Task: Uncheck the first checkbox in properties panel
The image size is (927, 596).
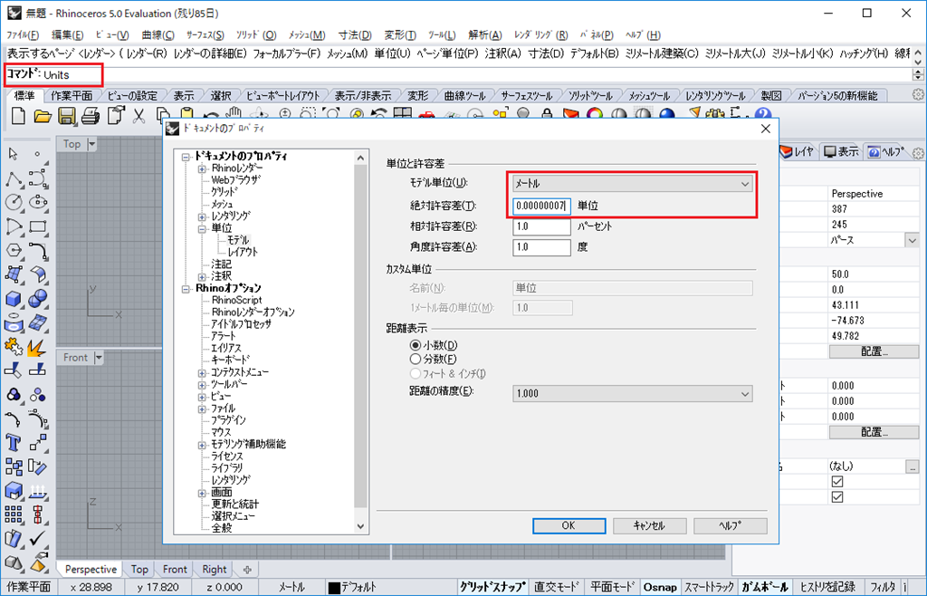Action: 837,481
